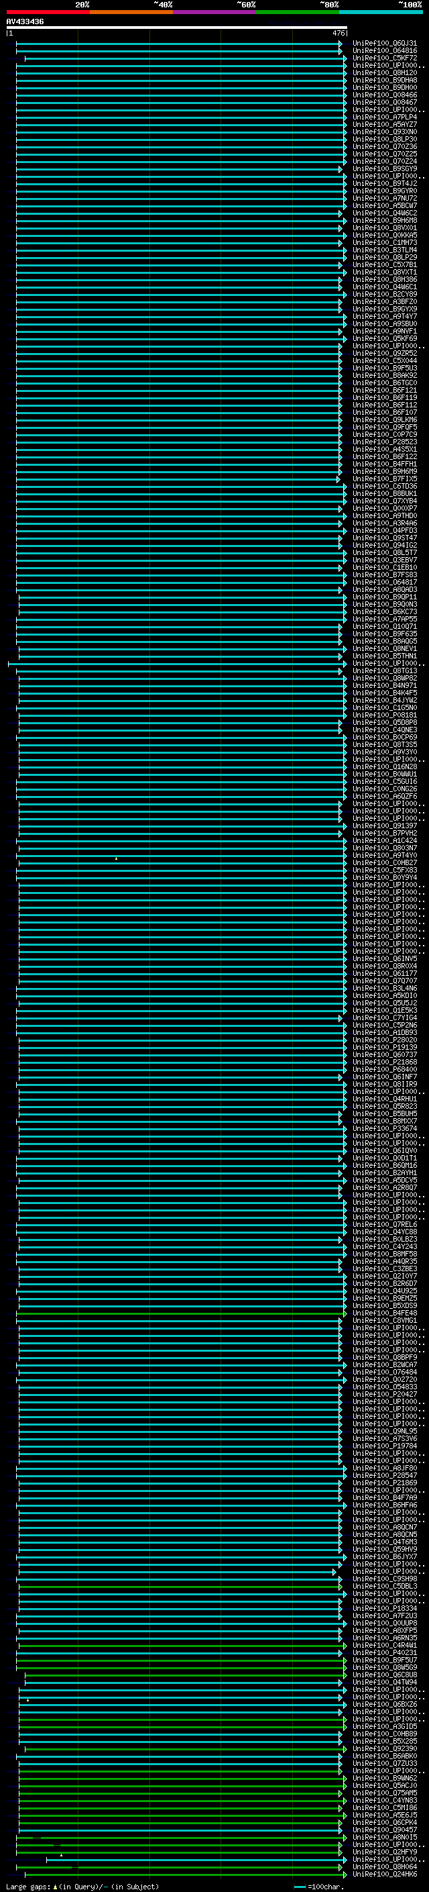This screenshot has width=429, height=1892.
Task: Select hit label UniRef100_Q90457
Action: coord(385,1830)
